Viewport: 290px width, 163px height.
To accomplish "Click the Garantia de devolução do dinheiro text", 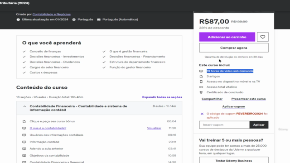I will pos(234,57).
